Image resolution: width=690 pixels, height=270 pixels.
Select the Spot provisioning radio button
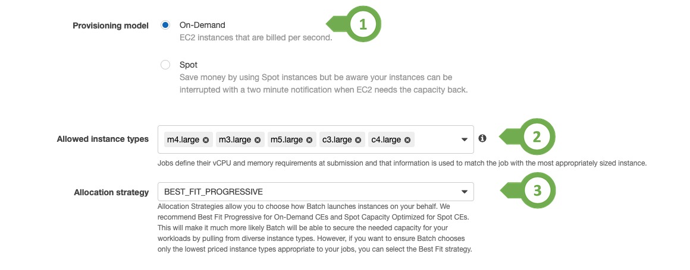click(x=165, y=65)
